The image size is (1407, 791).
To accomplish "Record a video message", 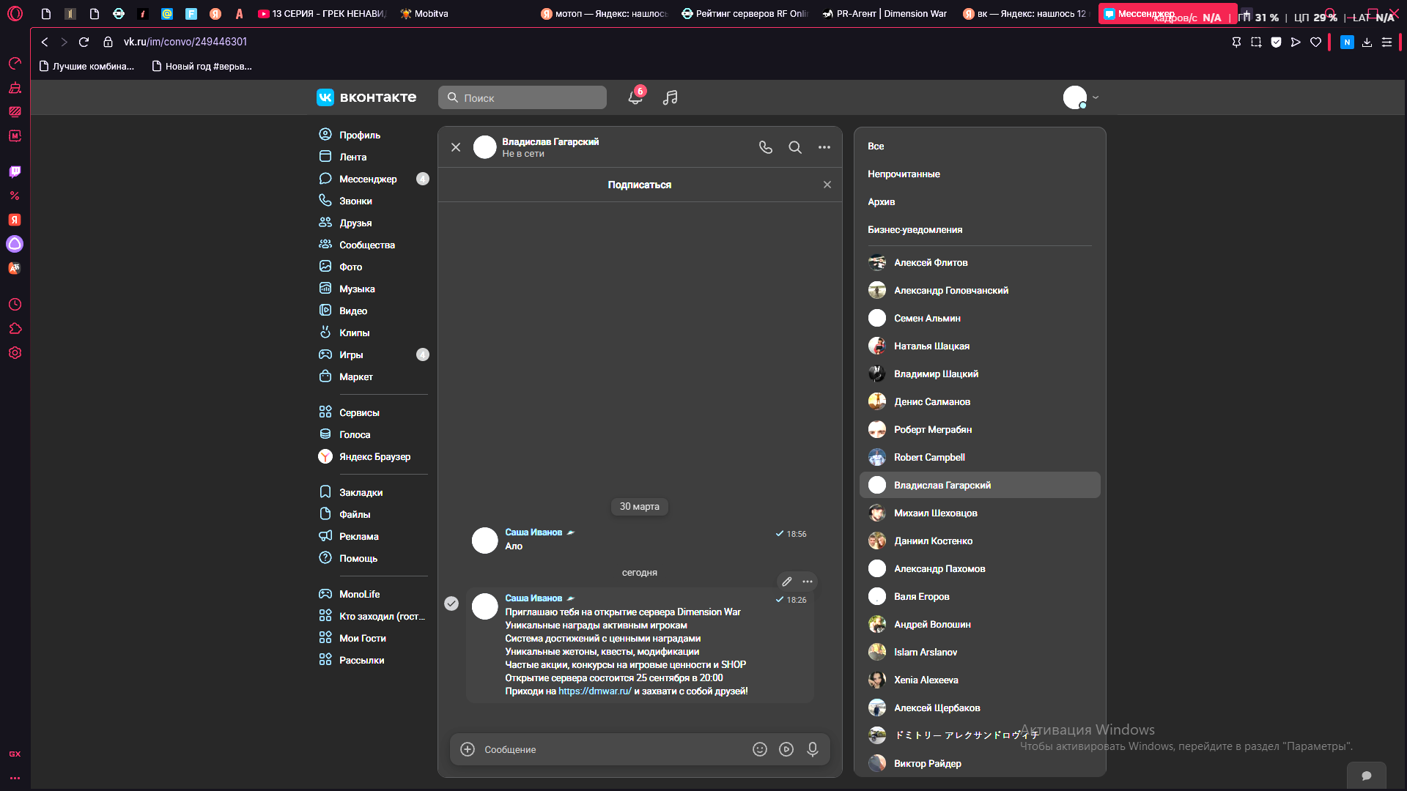I will tap(786, 749).
